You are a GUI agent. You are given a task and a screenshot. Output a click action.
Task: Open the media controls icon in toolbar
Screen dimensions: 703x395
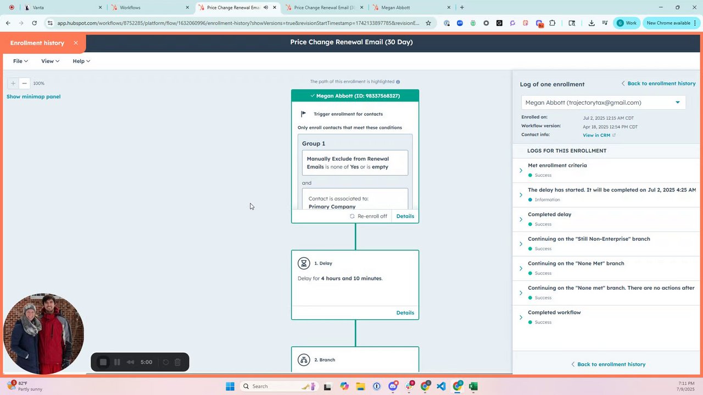pyautogui.click(x=605, y=23)
